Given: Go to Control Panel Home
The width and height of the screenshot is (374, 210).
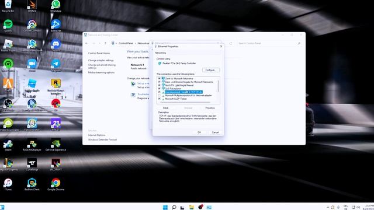Looking at the screenshot, I should (x=99, y=53).
